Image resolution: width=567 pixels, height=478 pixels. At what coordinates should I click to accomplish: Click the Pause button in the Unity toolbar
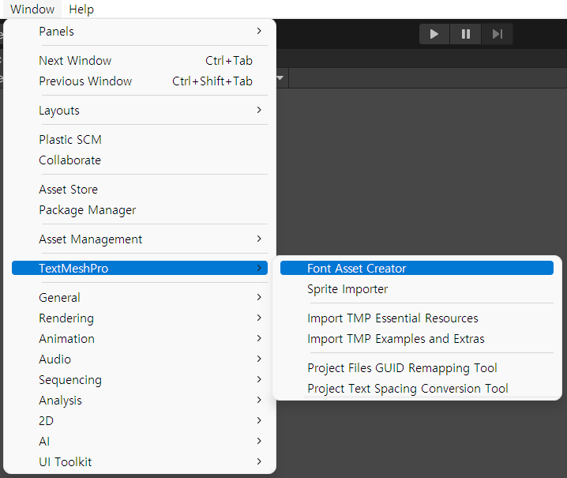(466, 34)
